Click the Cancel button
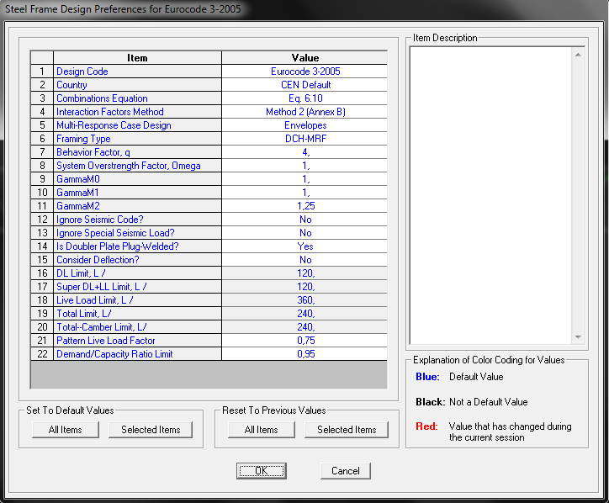Image resolution: width=609 pixels, height=503 pixels. tap(345, 471)
